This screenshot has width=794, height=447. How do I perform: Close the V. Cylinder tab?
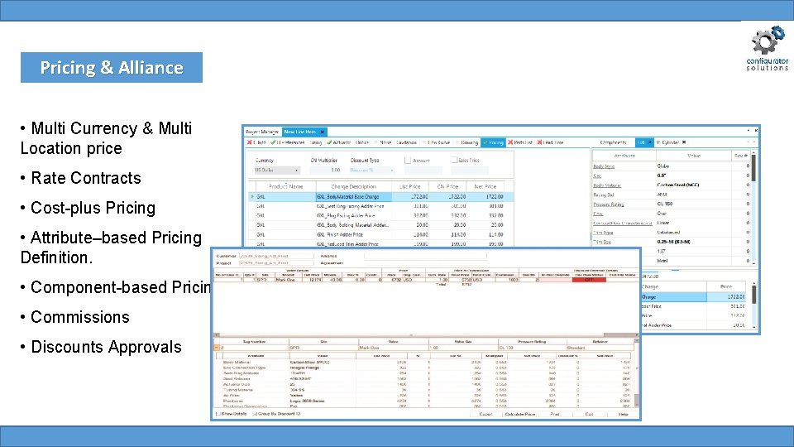pos(684,142)
